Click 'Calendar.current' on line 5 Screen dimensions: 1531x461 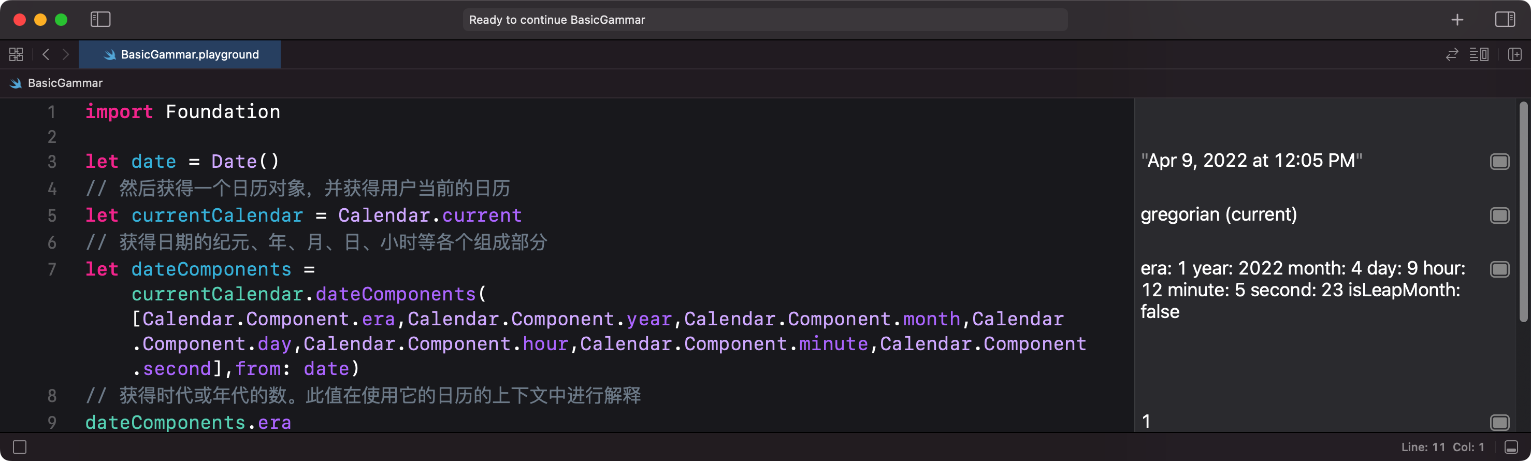click(430, 215)
